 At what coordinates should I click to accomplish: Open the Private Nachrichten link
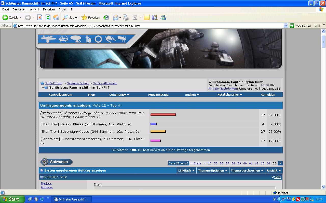[223, 89]
